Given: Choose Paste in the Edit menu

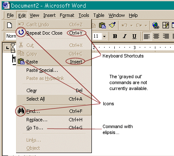Looking at the screenshot, I should point(54,62).
